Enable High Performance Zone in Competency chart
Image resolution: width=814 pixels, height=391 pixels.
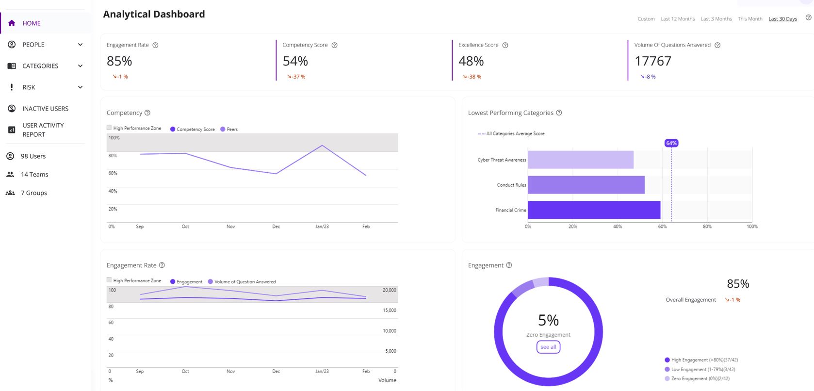click(109, 128)
